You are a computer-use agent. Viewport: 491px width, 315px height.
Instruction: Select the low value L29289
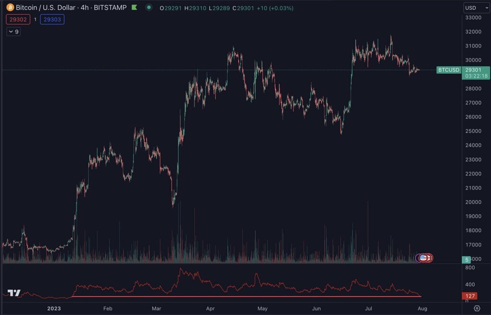219,8
